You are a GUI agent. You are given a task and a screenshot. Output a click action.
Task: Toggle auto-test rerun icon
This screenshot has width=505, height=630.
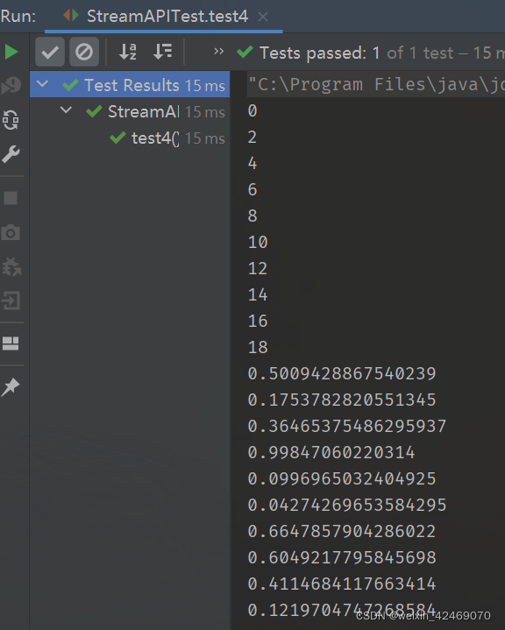click(x=11, y=120)
